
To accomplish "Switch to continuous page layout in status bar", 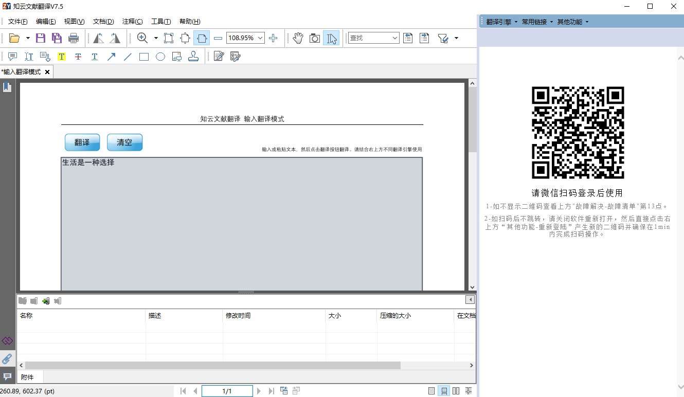I will coord(444,391).
